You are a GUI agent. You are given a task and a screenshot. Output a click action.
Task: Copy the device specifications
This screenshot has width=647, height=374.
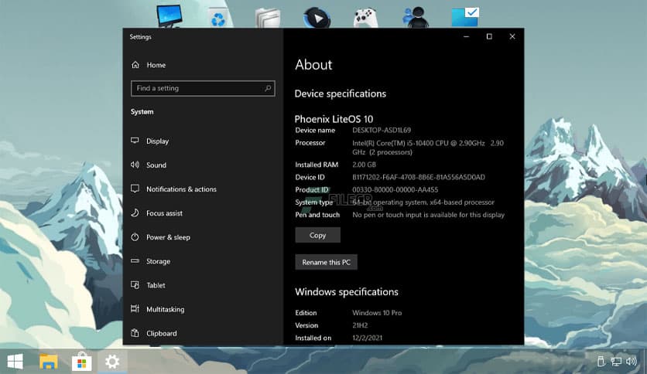[318, 235]
